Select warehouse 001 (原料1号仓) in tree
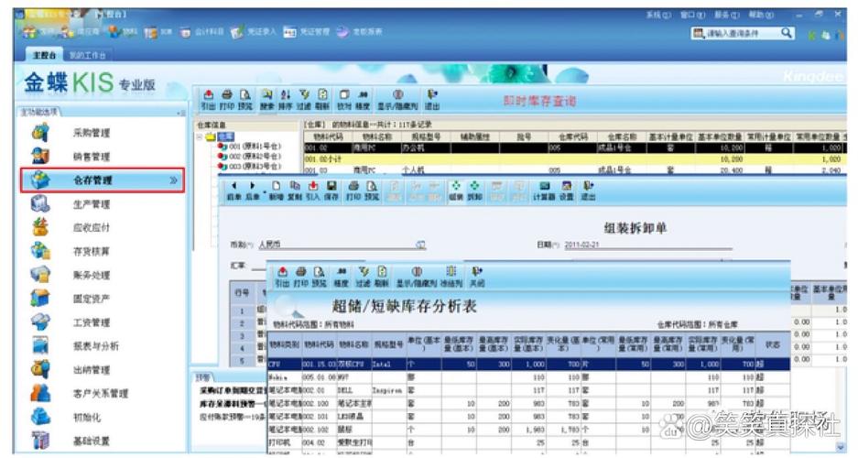This screenshot has width=858, height=458. click(249, 147)
